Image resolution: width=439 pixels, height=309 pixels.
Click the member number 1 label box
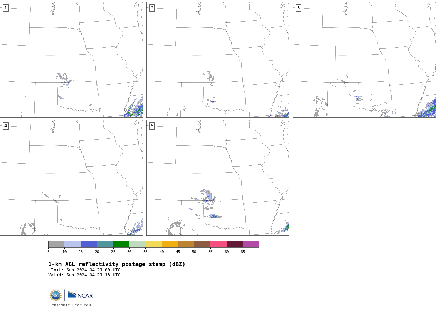[x=5, y=8]
